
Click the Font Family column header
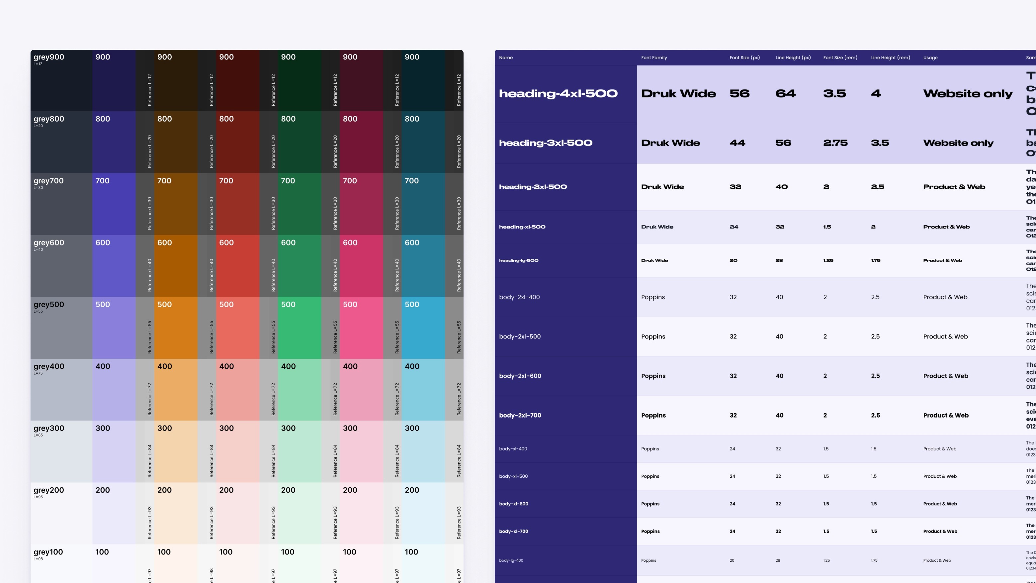click(x=654, y=57)
